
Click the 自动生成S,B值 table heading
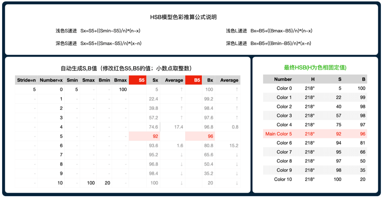[x=126, y=68]
